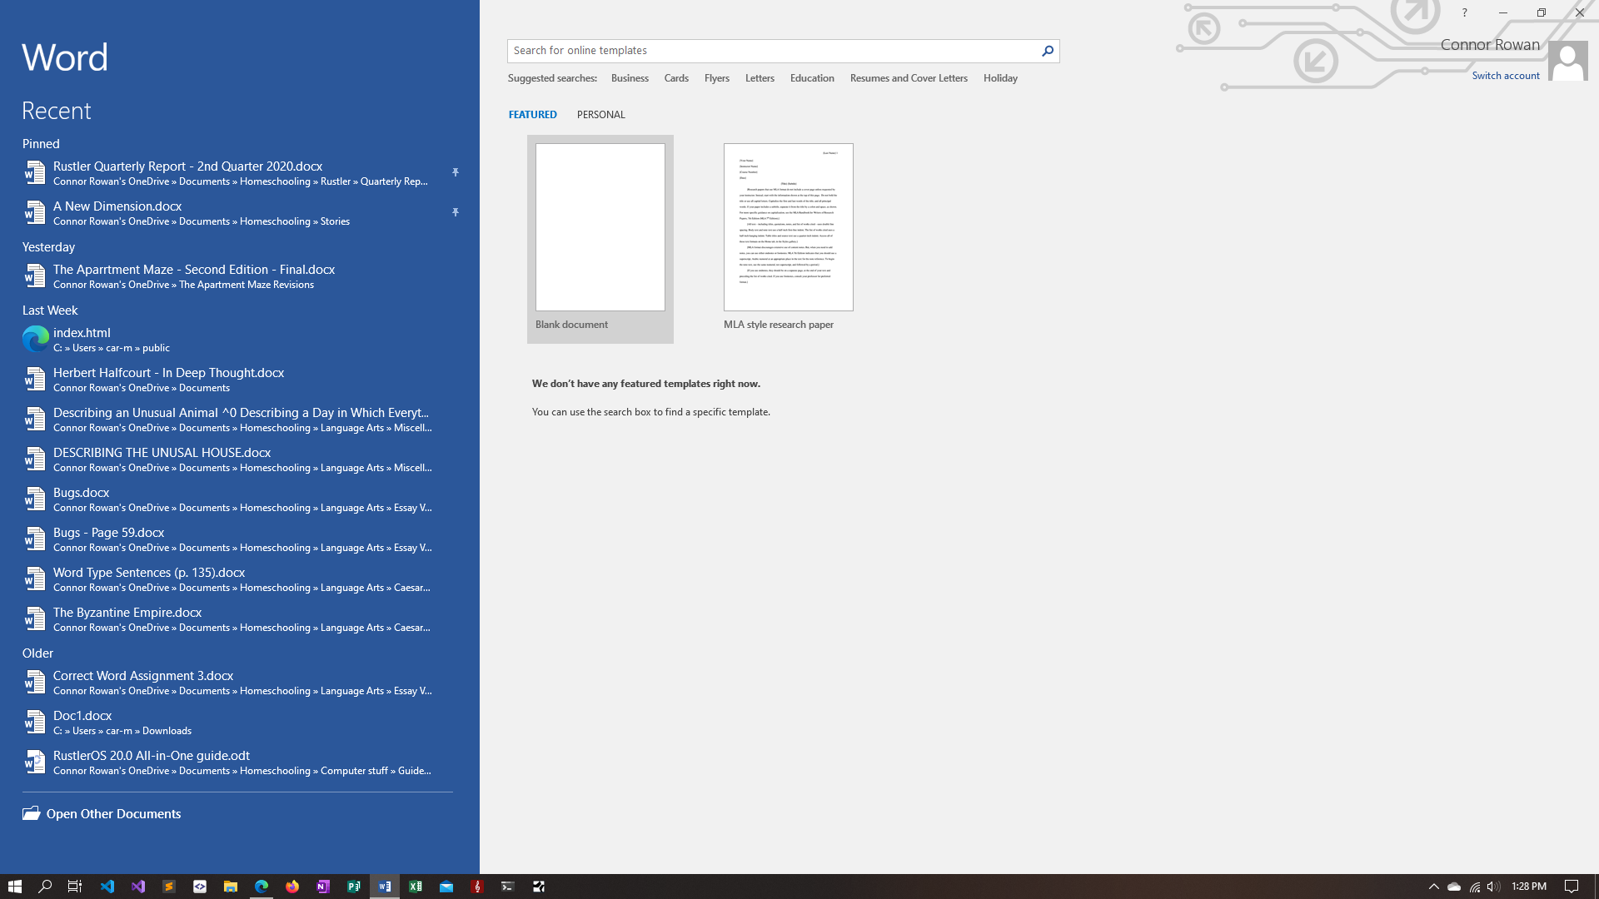Screen dimensions: 1599x899
Task: Switch to the FEATURED templates tab
Action: pos(533,115)
